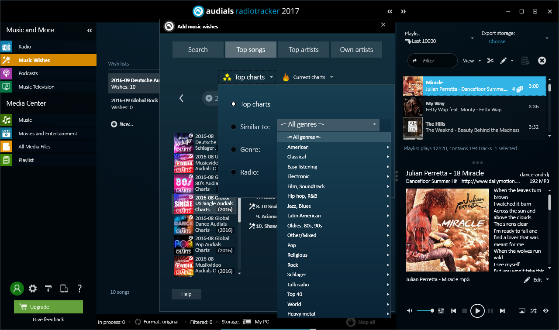Toggle the eye view icon in player

click(546, 311)
